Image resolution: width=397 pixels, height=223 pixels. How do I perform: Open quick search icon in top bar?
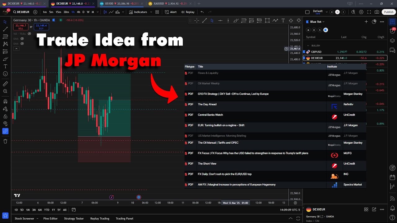pyautogui.click(x=353, y=12)
